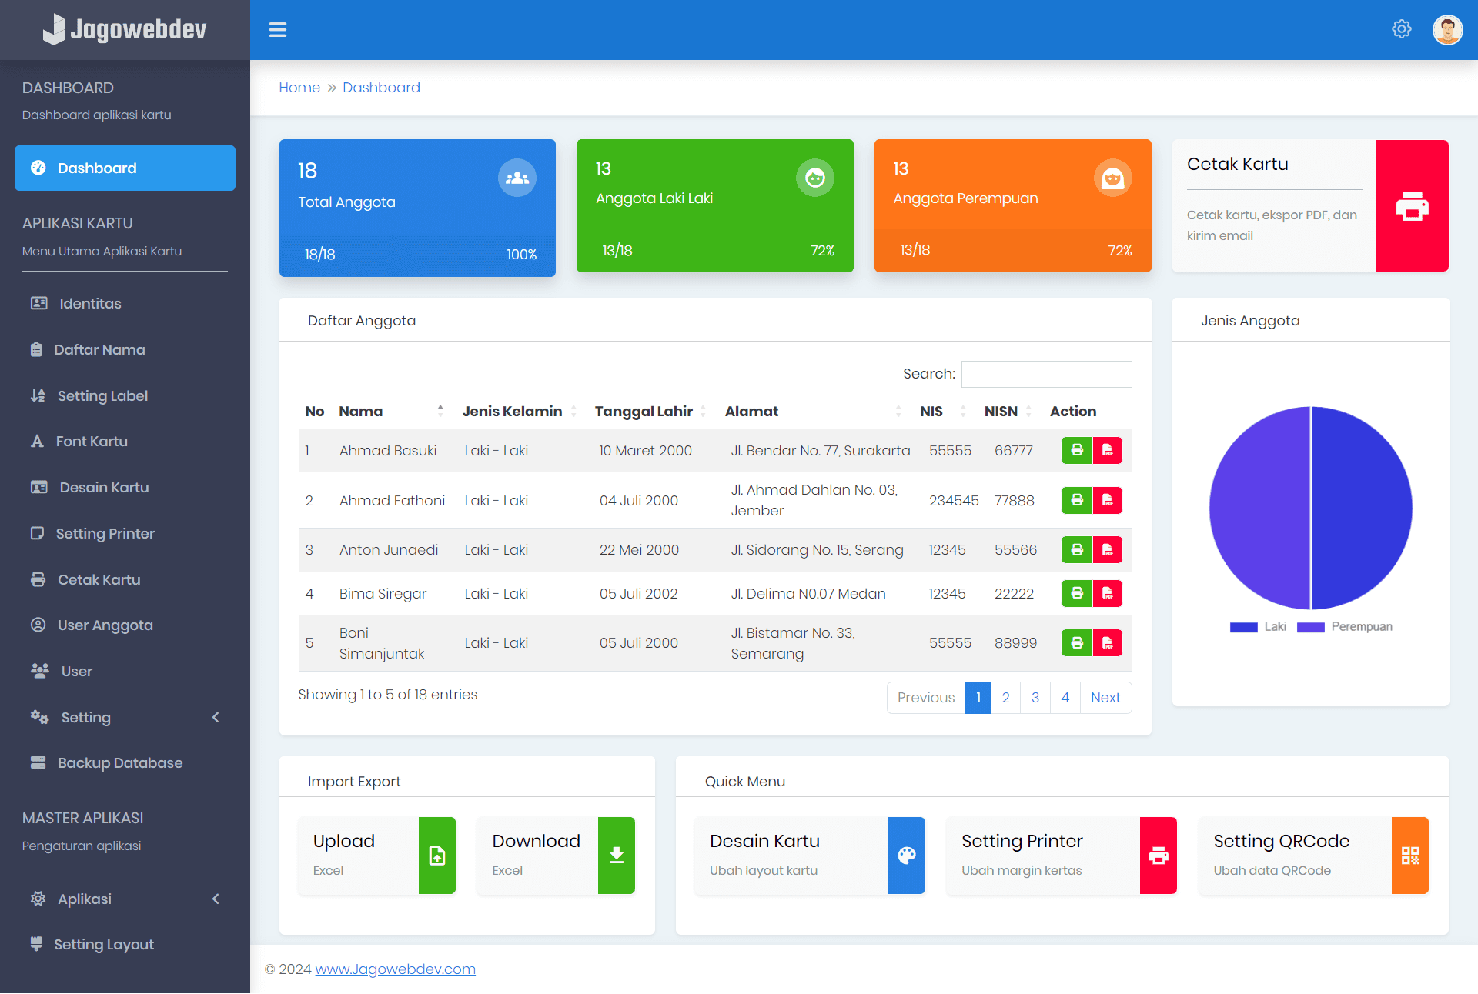Go to Home via the breadcrumb link
Image resolution: width=1478 pixels, height=994 pixels.
299,87
